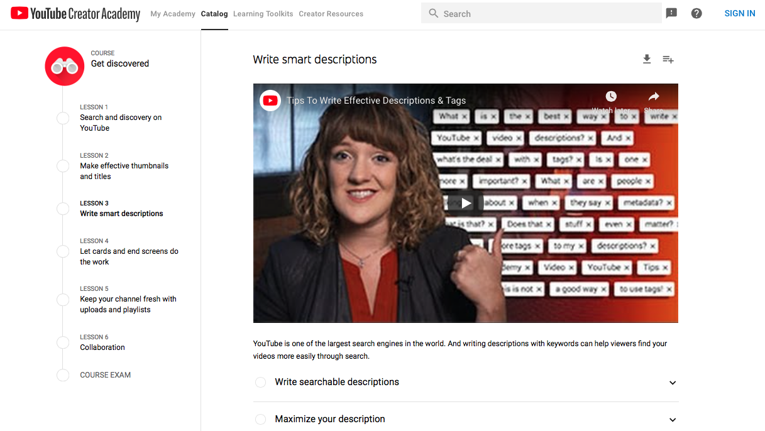Click the Get discovered course binoculars icon
This screenshot has width=765, height=431.
click(x=64, y=65)
